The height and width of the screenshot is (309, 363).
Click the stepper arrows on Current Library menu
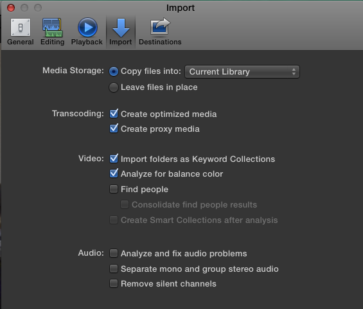(x=294, y=72)
